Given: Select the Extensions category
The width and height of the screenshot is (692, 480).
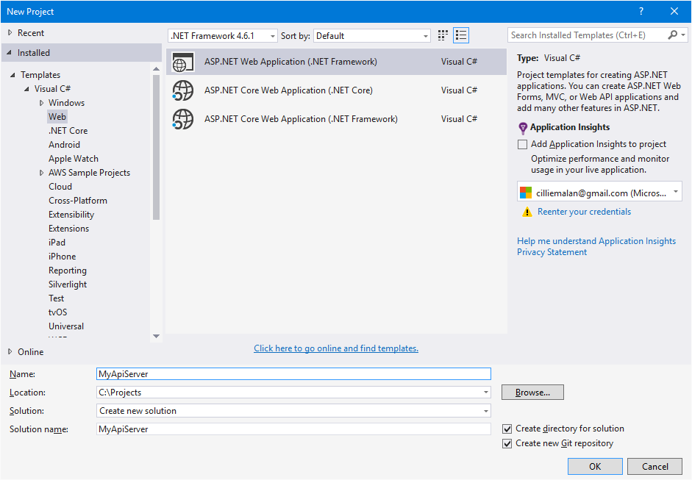Looking at the screenshot, I should tap(68, 229).
